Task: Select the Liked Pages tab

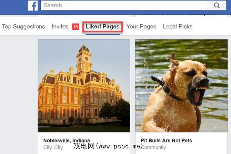Action: pyautogui.click(x=103, y=27)
